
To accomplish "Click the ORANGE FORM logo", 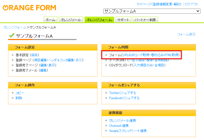I will click(x=30, y=8).
